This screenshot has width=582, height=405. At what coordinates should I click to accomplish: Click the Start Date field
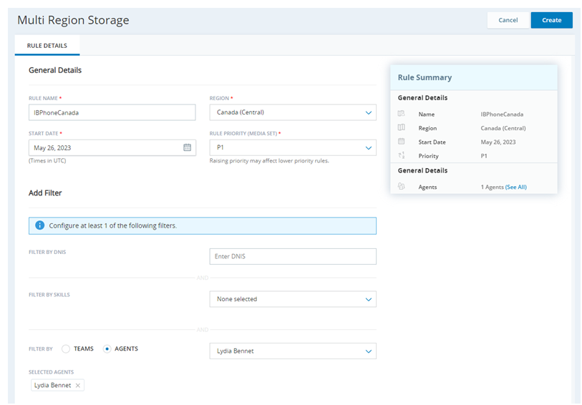click(112, 147)
